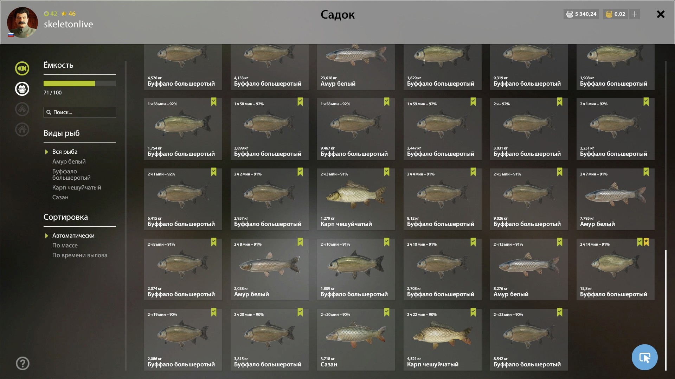675x379 pixels.
Task: Open the skeletonlive profile avatar
Action: tap(22, 22)
